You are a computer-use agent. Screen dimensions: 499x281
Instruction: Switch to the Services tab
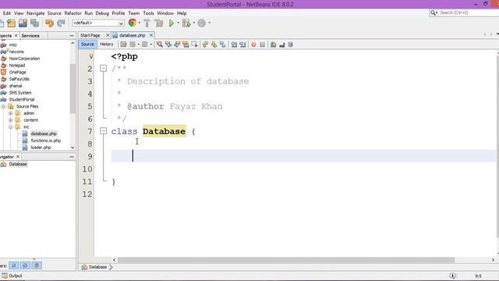pos(30,36)
